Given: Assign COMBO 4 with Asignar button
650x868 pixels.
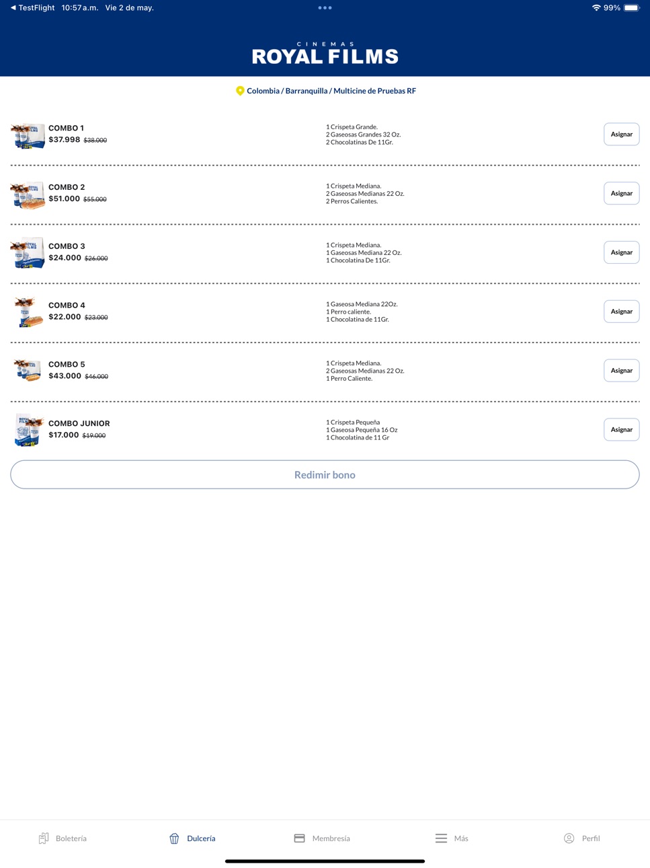Looking at the screenshot, I should pos(621,312).
